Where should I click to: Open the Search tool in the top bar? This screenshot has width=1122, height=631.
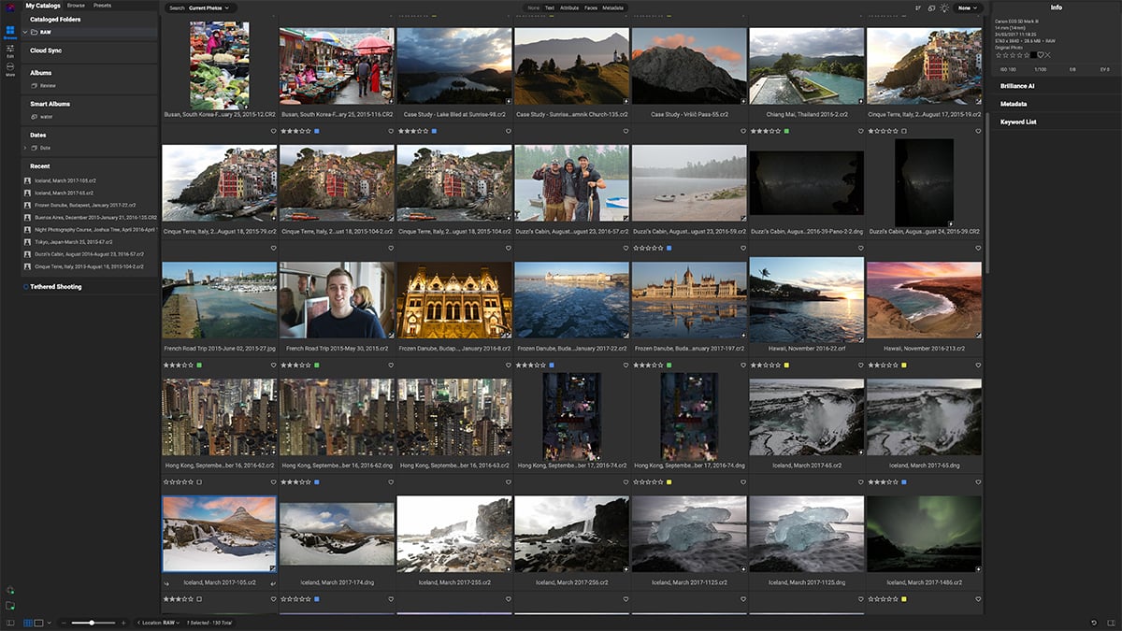[177, 7]
